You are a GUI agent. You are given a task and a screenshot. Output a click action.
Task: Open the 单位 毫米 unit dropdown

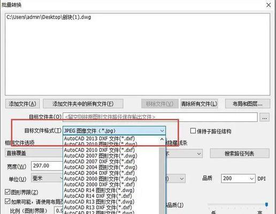[47, 178]
